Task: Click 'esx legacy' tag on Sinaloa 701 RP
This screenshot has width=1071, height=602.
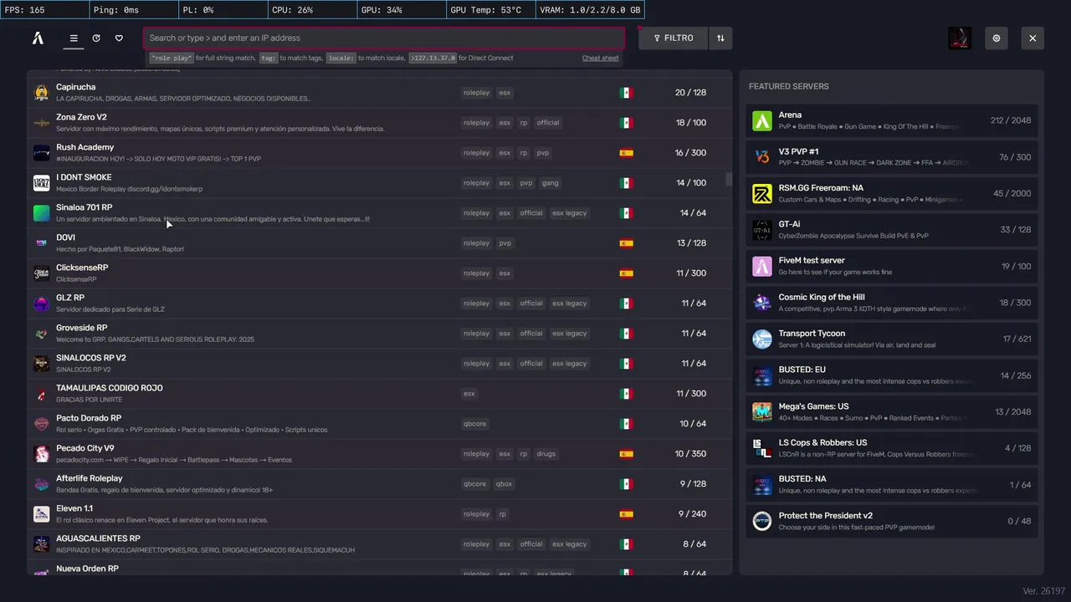Action: tap(569, 213)
